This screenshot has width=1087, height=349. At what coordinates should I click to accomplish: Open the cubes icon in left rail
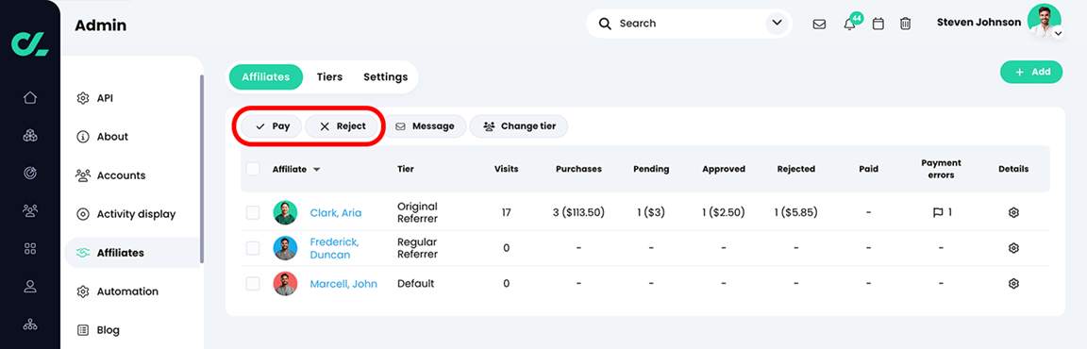click(x=30, y=135)
